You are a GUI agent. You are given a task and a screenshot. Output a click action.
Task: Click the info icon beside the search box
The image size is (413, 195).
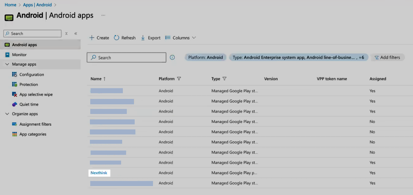pyautogui.click(x=172, y=57)
